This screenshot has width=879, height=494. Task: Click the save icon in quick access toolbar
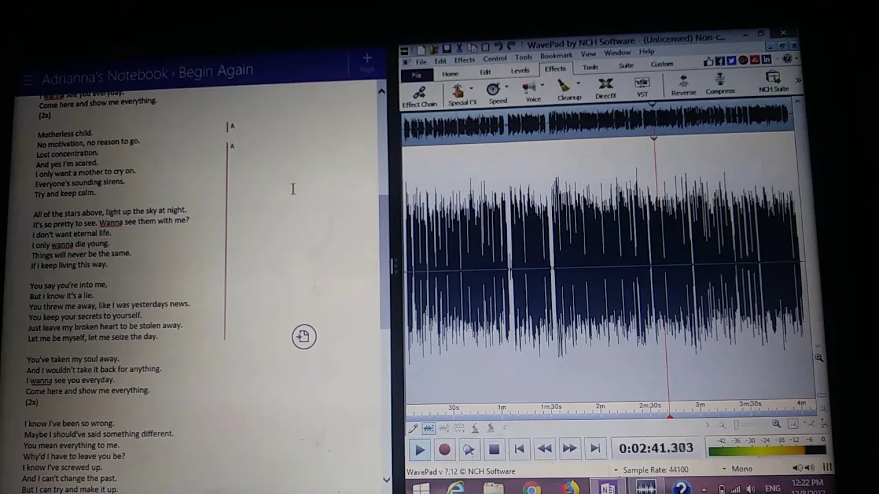[x=446, y=48]
